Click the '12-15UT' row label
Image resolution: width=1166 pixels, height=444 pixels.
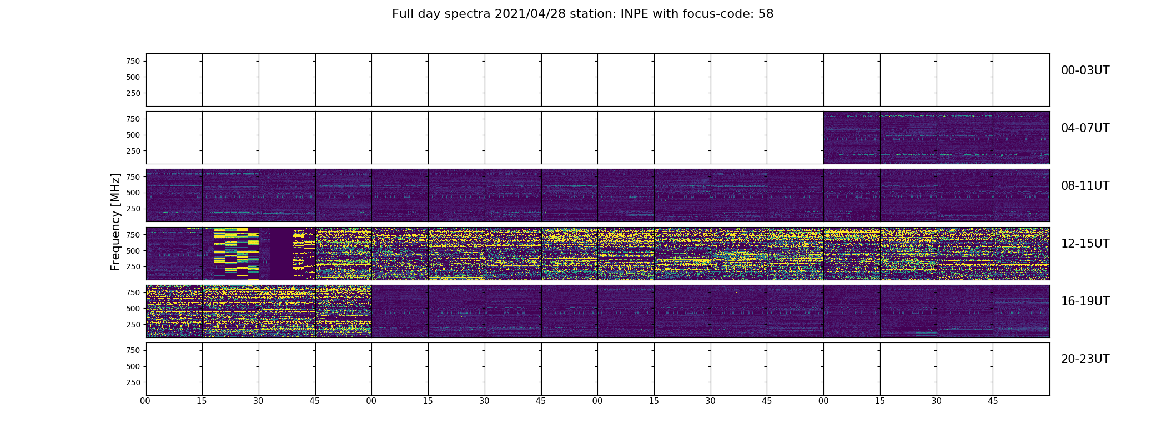tap(1085, 244)
